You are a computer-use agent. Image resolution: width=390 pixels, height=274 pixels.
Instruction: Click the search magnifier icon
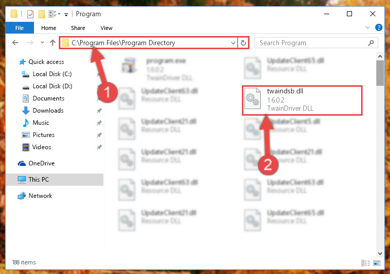(x=371, y=43)
